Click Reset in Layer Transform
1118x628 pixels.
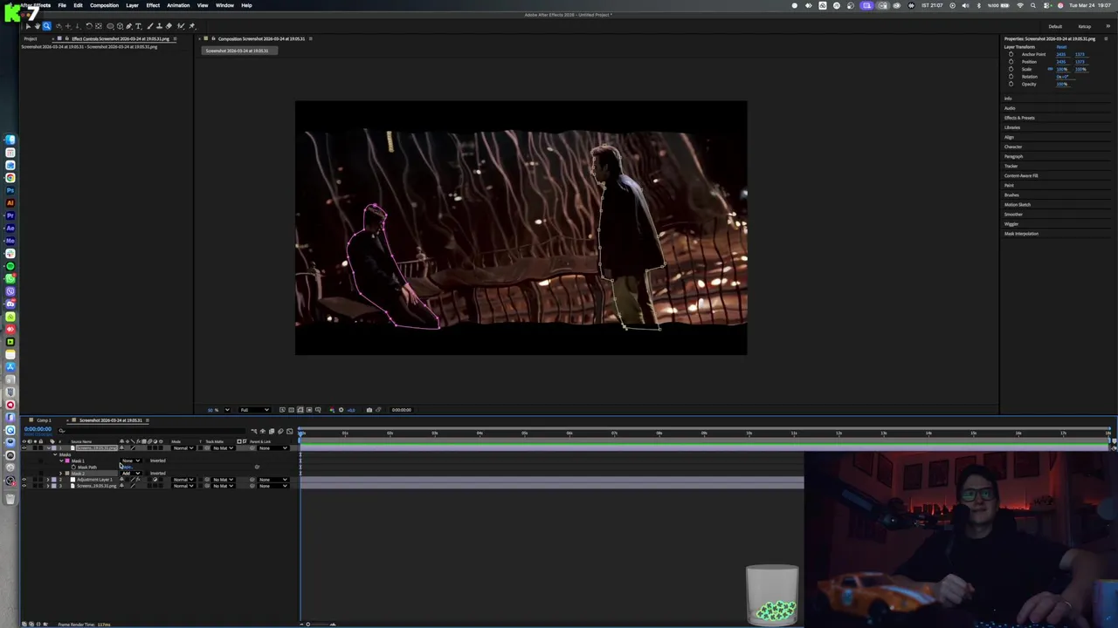click(x=1061, y=47)
